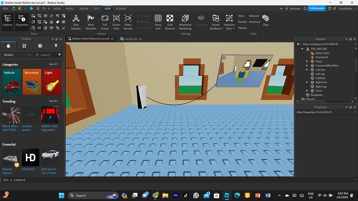Start a Video Record capture
Image resolution: width=358 pixels, height=201 pixels.
tap(128, 21)
